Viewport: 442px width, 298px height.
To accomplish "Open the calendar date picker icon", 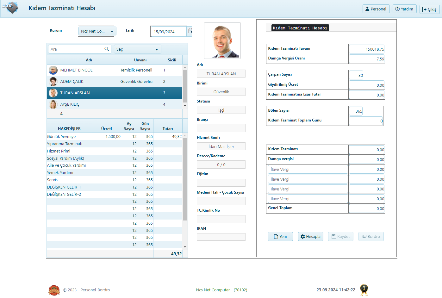I will point(190,31).
